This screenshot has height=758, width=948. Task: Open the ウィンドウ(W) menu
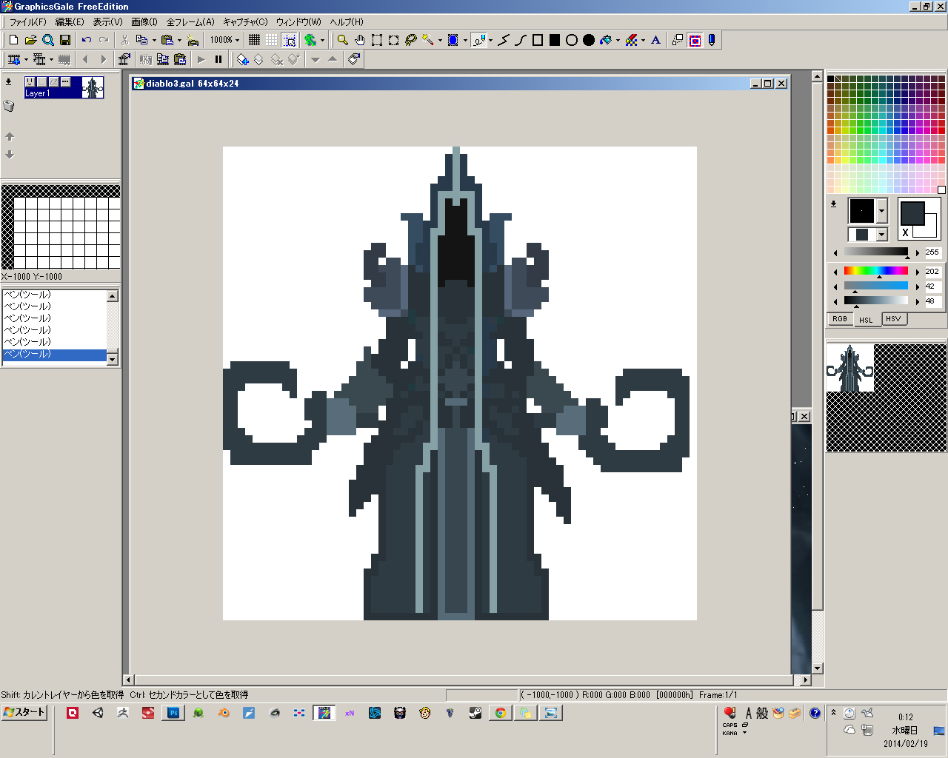tap(298, 21)
